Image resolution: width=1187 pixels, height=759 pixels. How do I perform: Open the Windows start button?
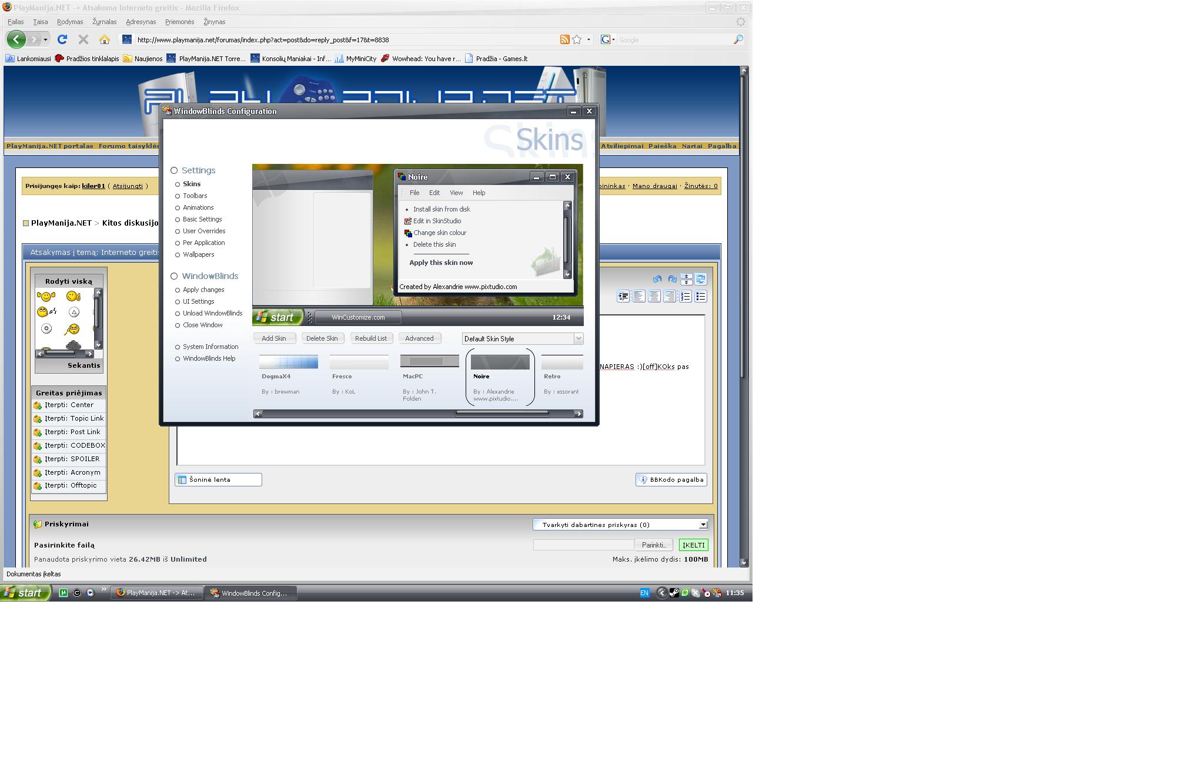tap(25, 593)
